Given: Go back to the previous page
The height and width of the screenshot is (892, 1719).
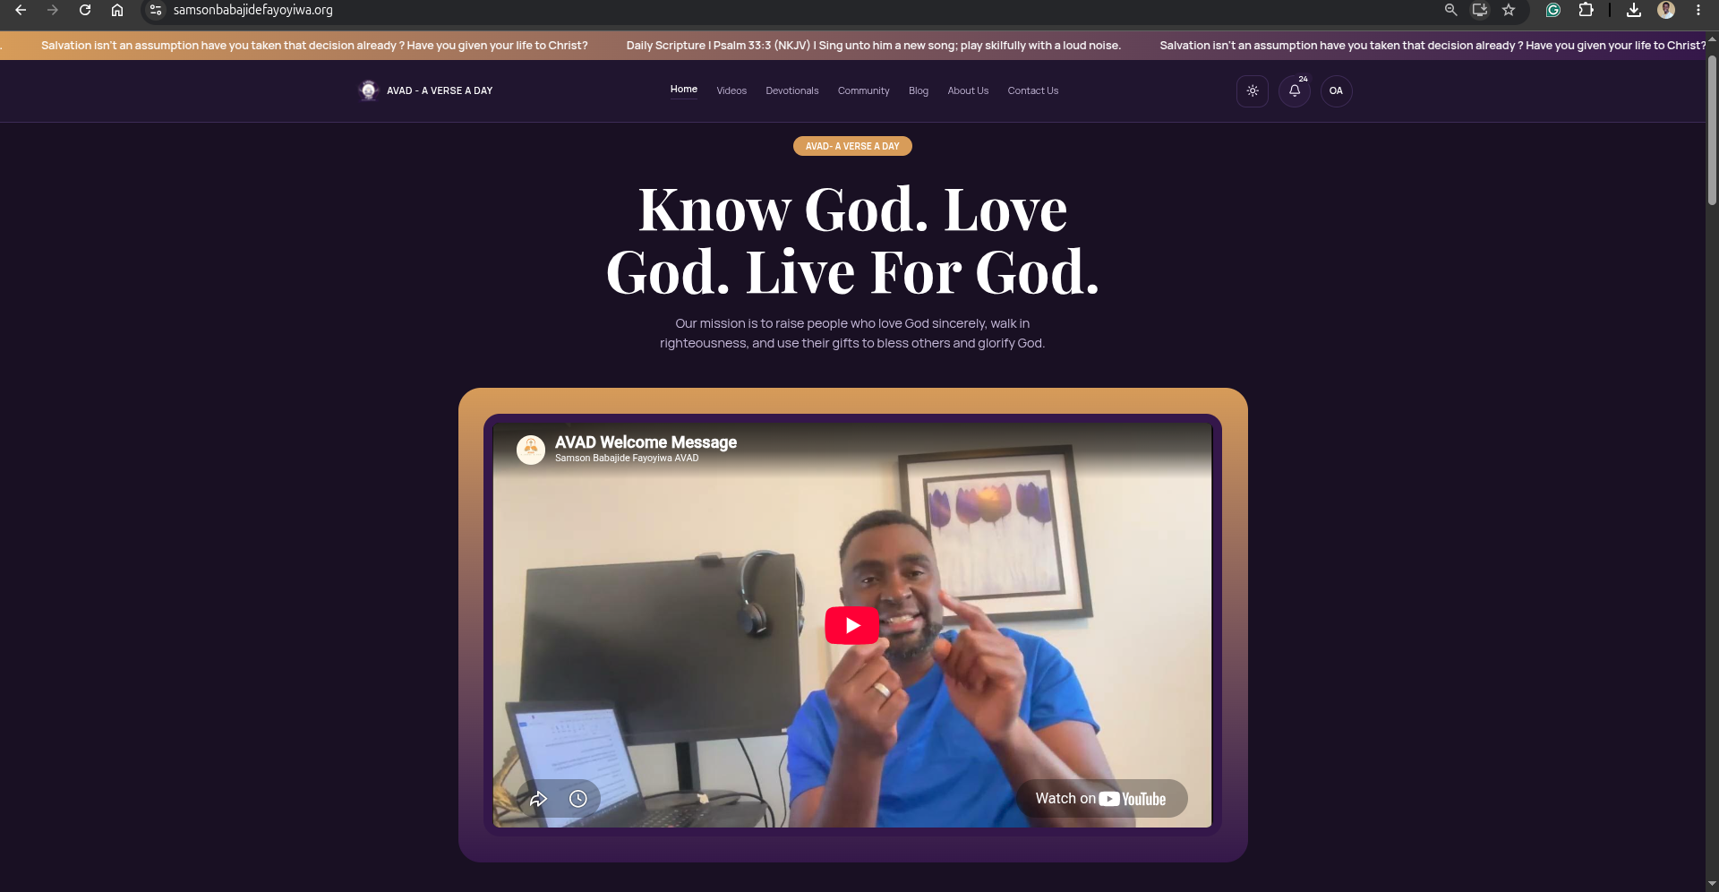Looking at the screenshot, I should tap(21, 10).
